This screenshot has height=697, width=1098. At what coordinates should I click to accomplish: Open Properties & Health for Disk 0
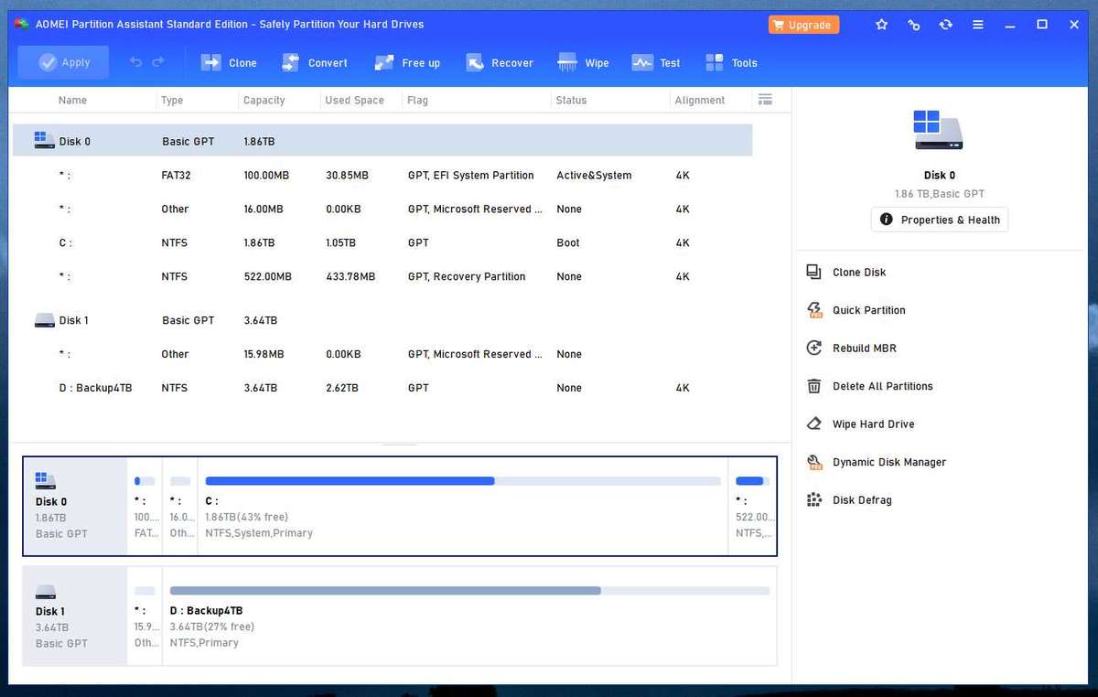pos(940,220)
